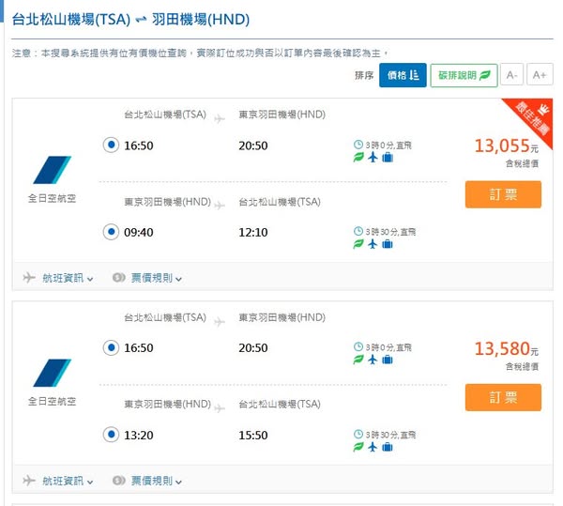Viewport: 563px width, 506px height.
Task: Select the 16:50 outbound radio in the 13,055元 card
Action: [x=110, y=146]
